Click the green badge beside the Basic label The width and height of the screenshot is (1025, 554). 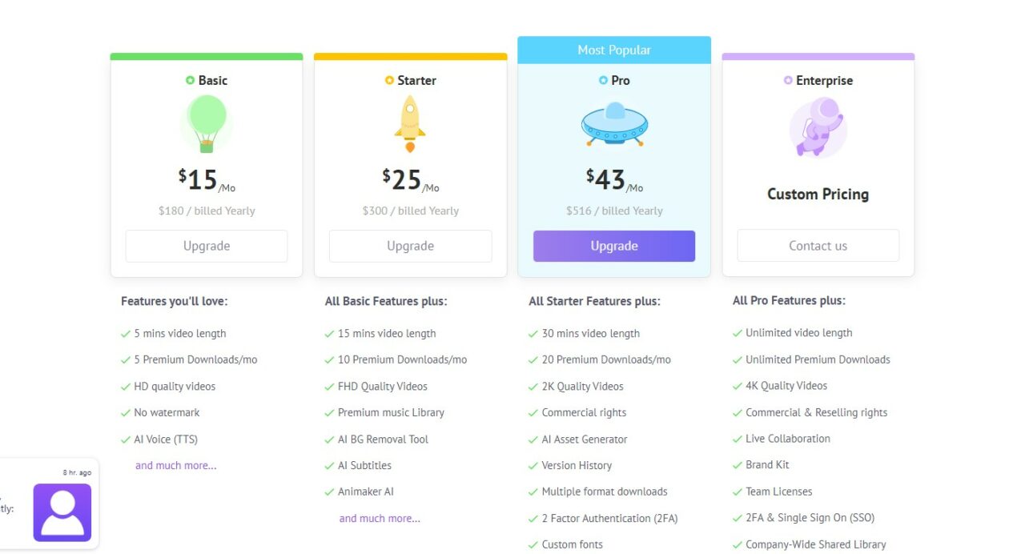pyautogui.click(x=189, y=80)
